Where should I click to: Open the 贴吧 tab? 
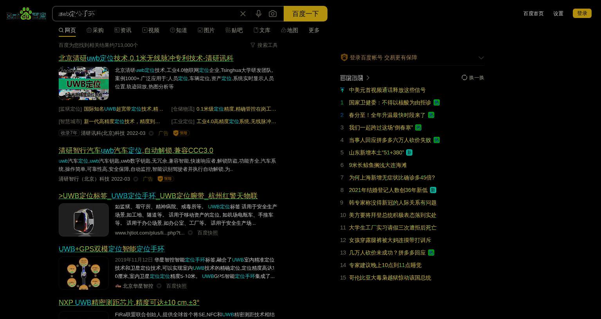[234, 30]
